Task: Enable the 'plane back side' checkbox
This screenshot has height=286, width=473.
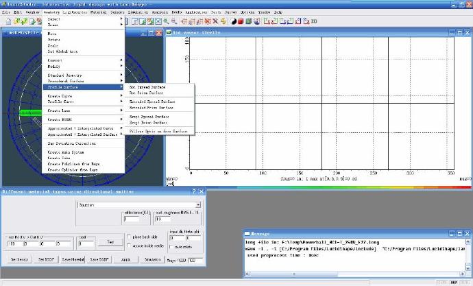Action: click(x=128, y=237)
